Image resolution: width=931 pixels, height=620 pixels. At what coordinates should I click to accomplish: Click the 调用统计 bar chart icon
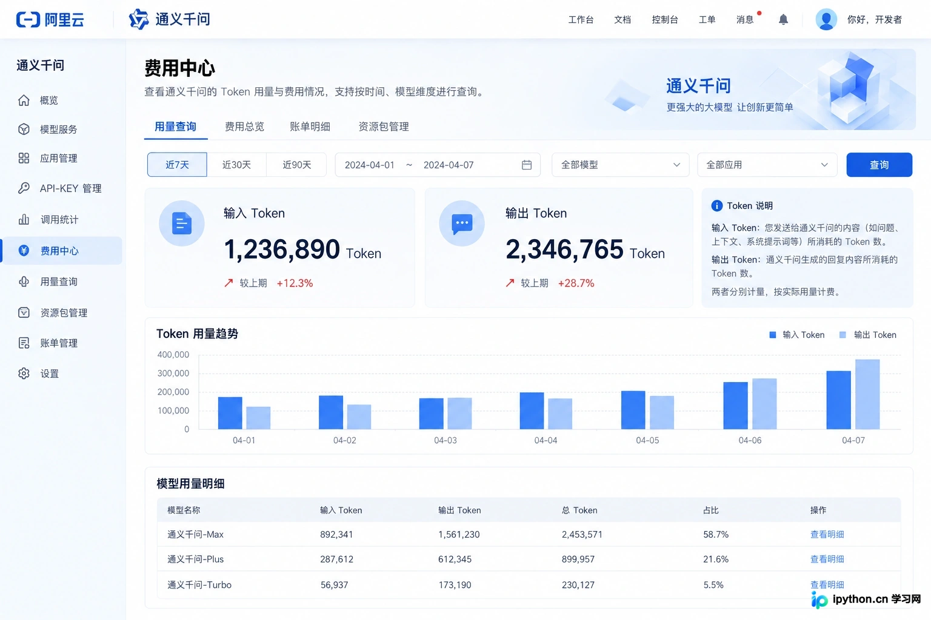click(24, 219)
